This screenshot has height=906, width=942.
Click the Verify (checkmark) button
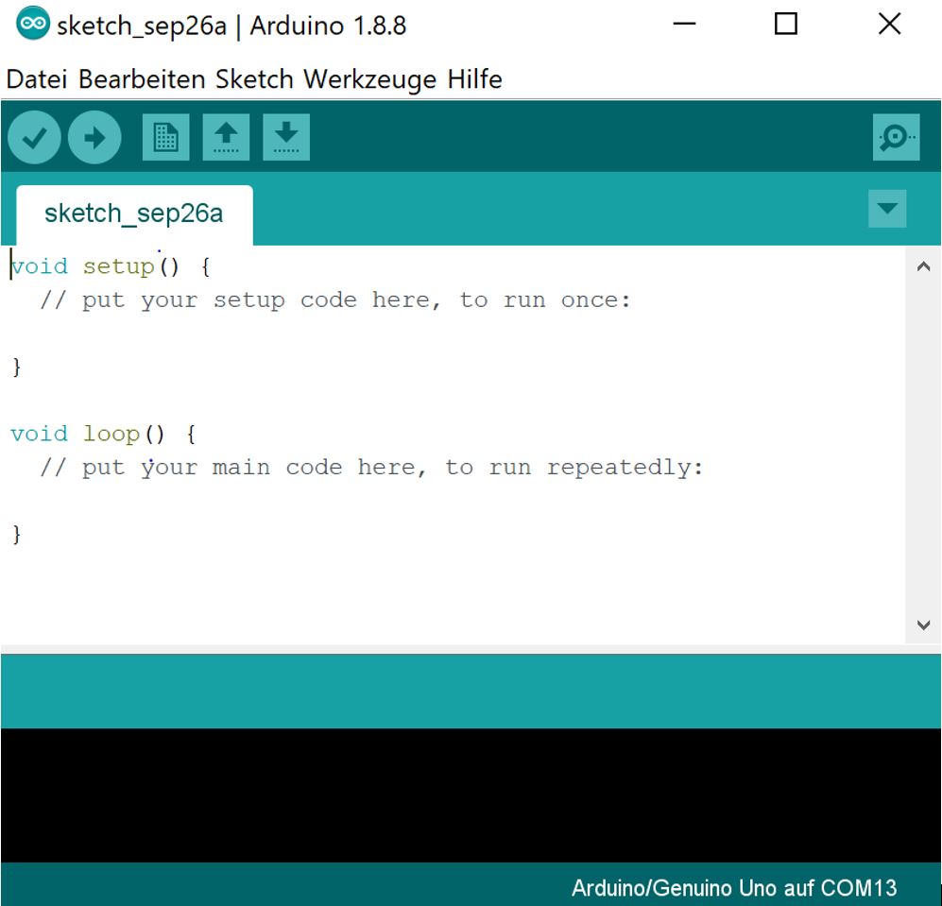(34, 138)
